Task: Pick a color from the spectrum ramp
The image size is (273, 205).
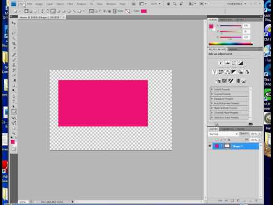Action: tap(231, 44)
